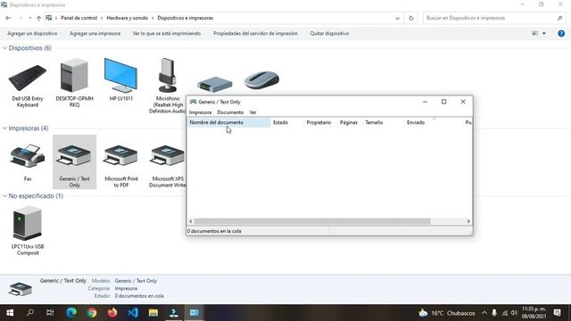Open the address bar history dropdown
Viewport: 571px width, 321px height.
click(397, 18)
